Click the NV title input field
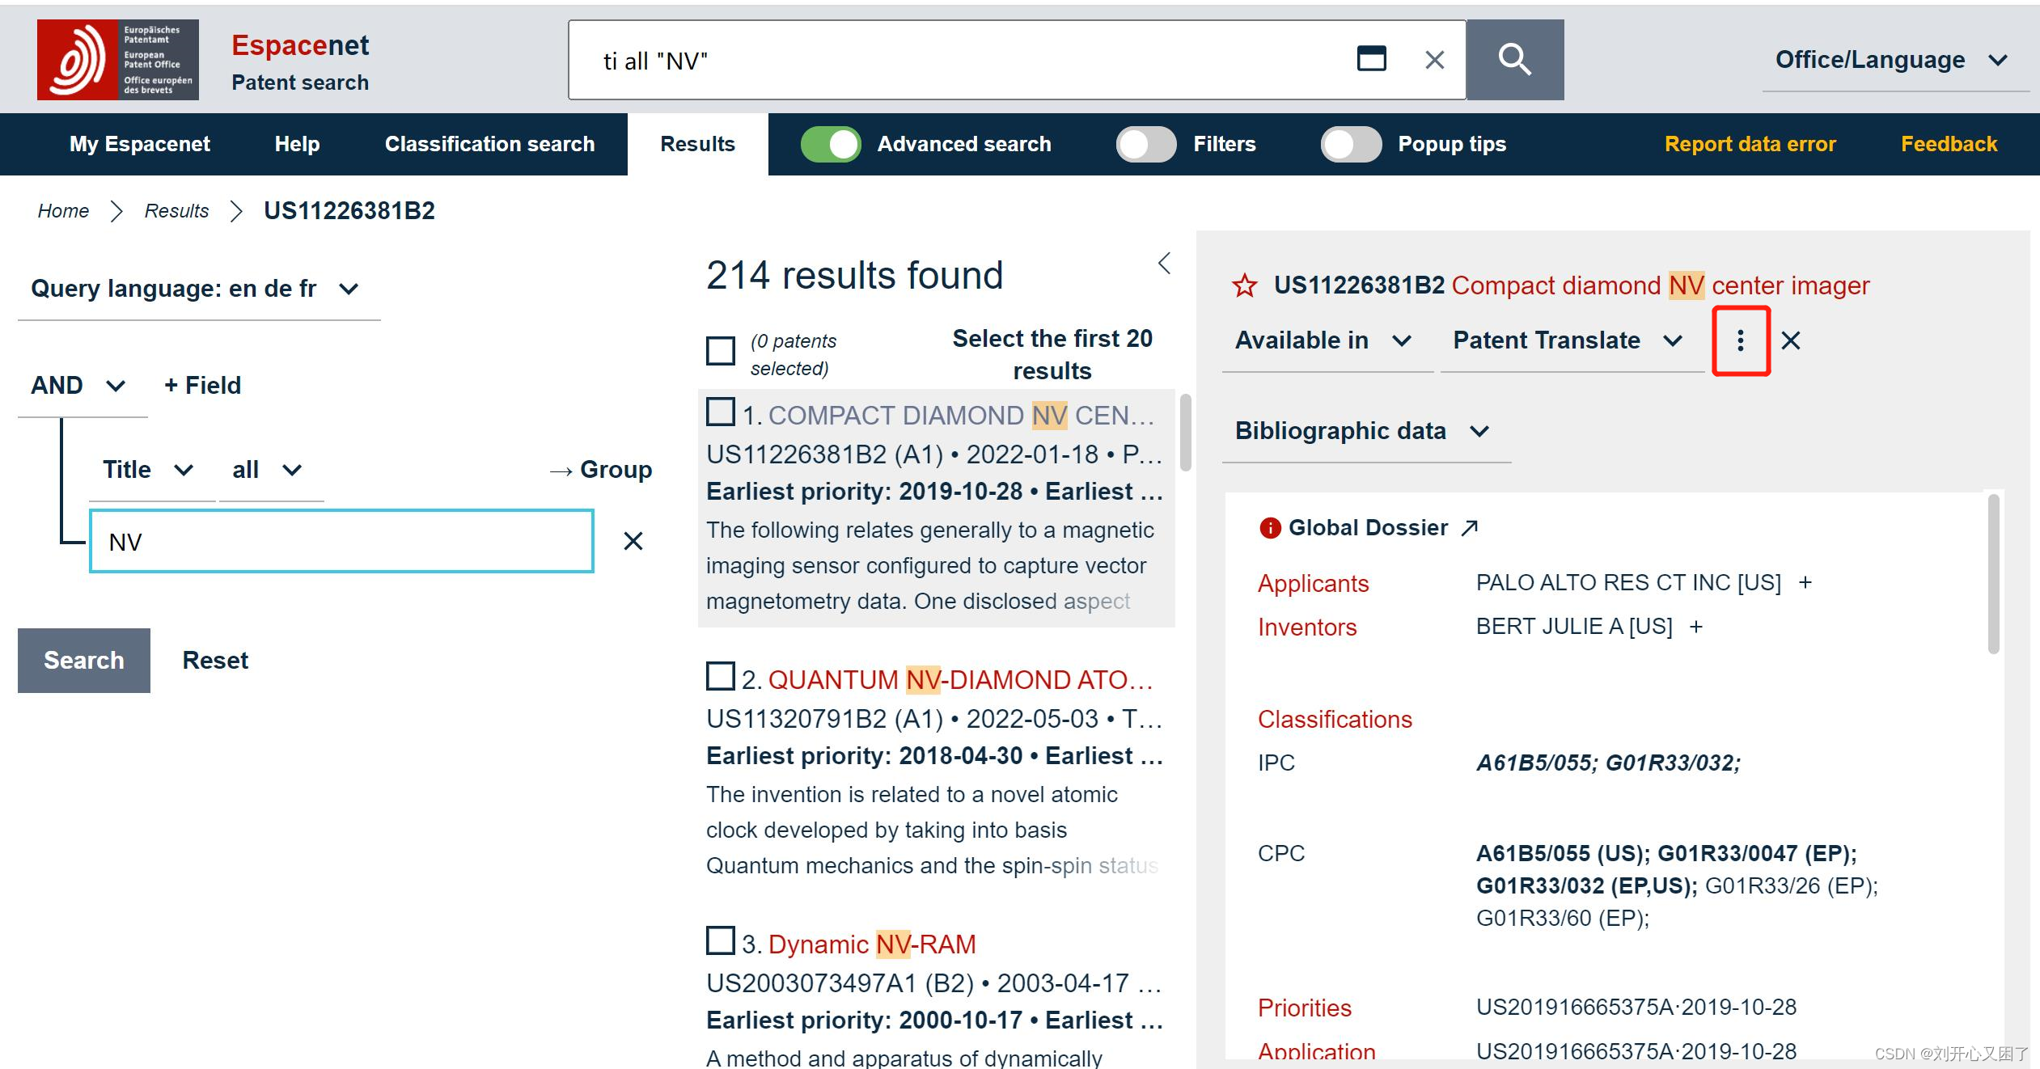 pyautogui.click(x=341, y=541)
